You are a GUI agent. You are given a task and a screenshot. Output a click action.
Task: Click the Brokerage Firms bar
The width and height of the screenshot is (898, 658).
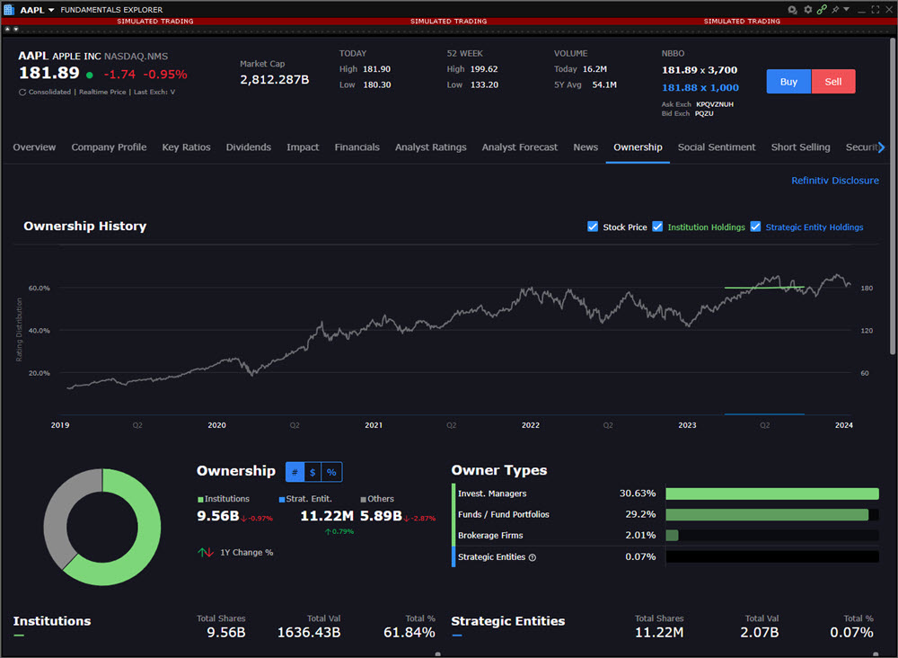[673, 536]
